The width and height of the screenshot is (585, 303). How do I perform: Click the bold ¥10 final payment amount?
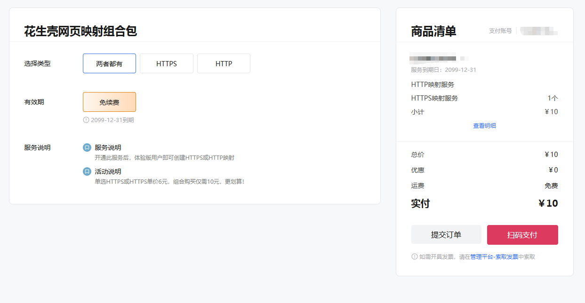click(x=548, y=203)
